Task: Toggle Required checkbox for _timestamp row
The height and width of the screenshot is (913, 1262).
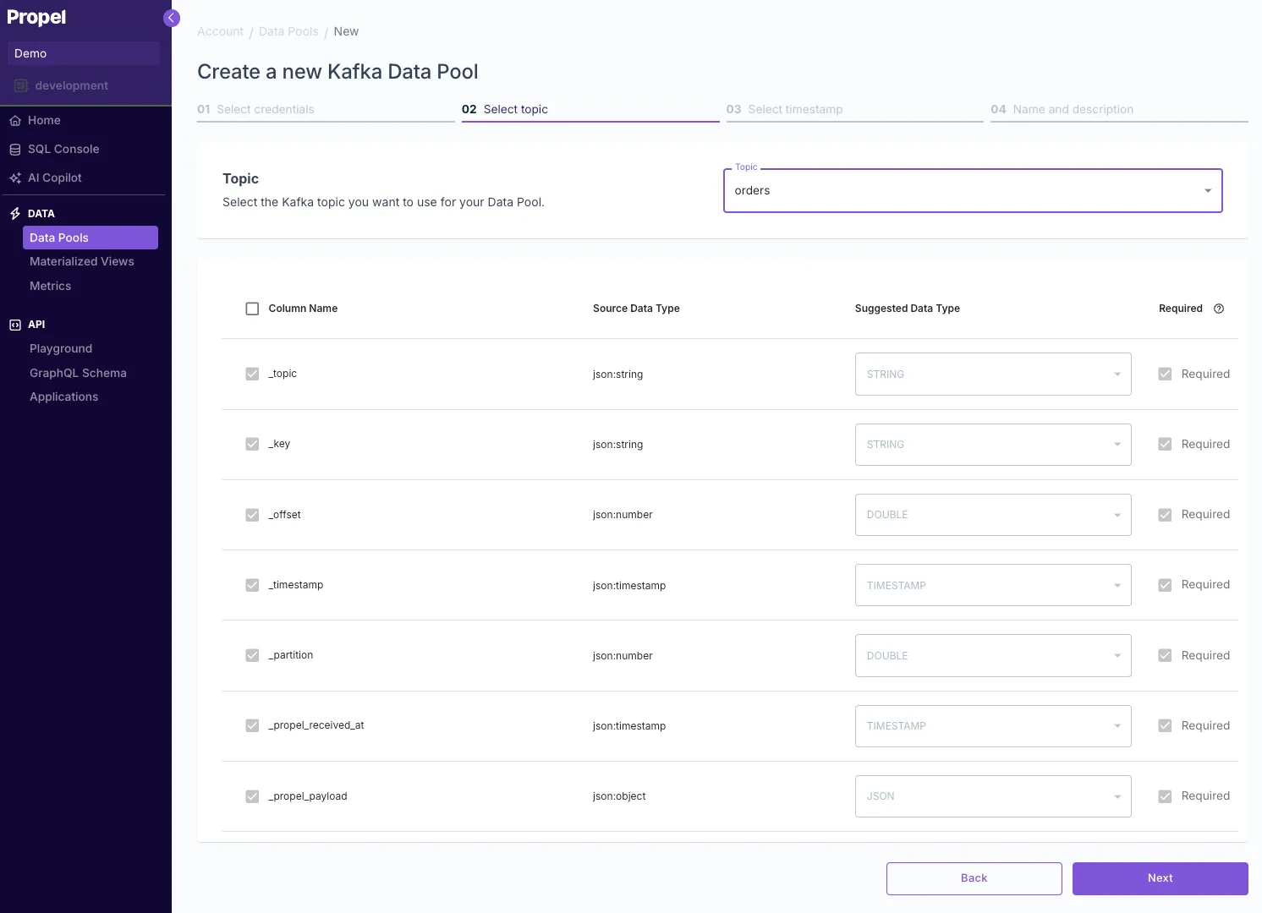Action: click(1165, 585)
